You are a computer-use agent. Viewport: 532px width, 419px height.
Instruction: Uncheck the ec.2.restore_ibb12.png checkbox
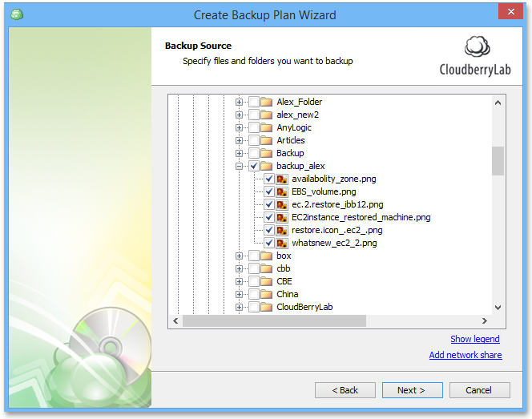(269, 204)
